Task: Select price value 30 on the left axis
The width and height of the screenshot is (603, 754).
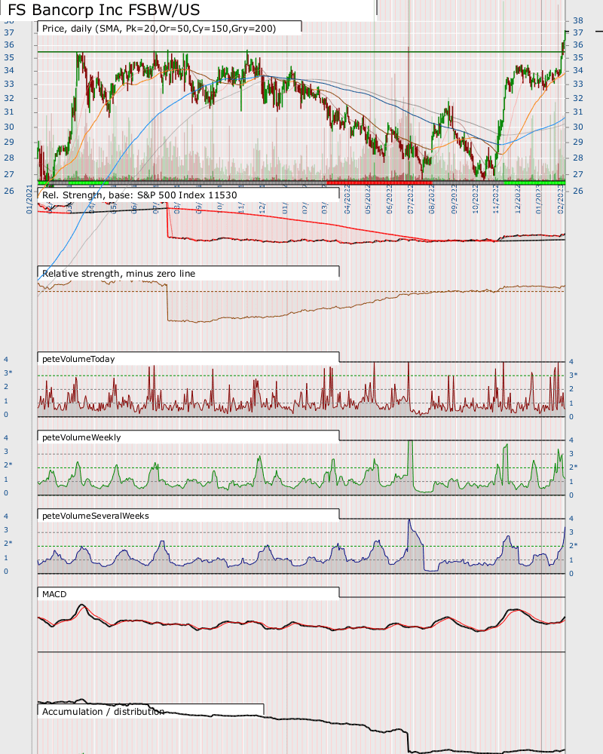Action: click(x=8, y=127)
